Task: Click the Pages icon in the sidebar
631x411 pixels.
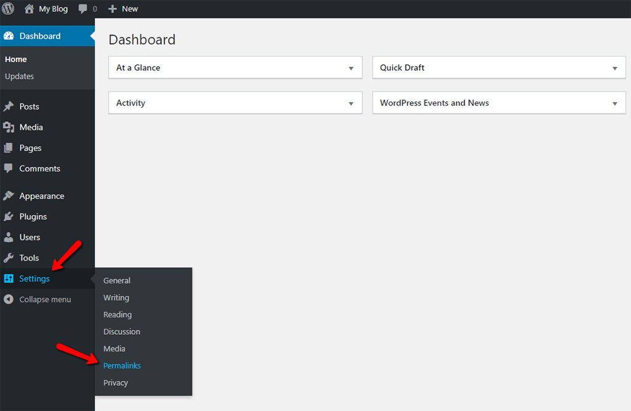Action: (10, 148)
